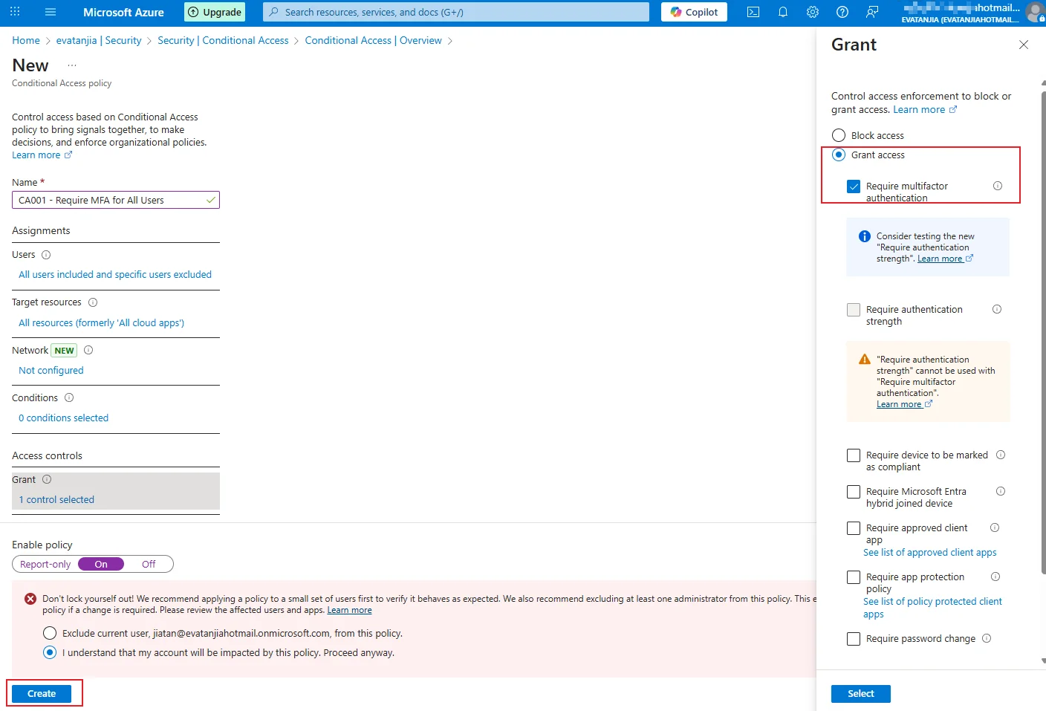Open See list of policy protected client apps

click(932, 608)
